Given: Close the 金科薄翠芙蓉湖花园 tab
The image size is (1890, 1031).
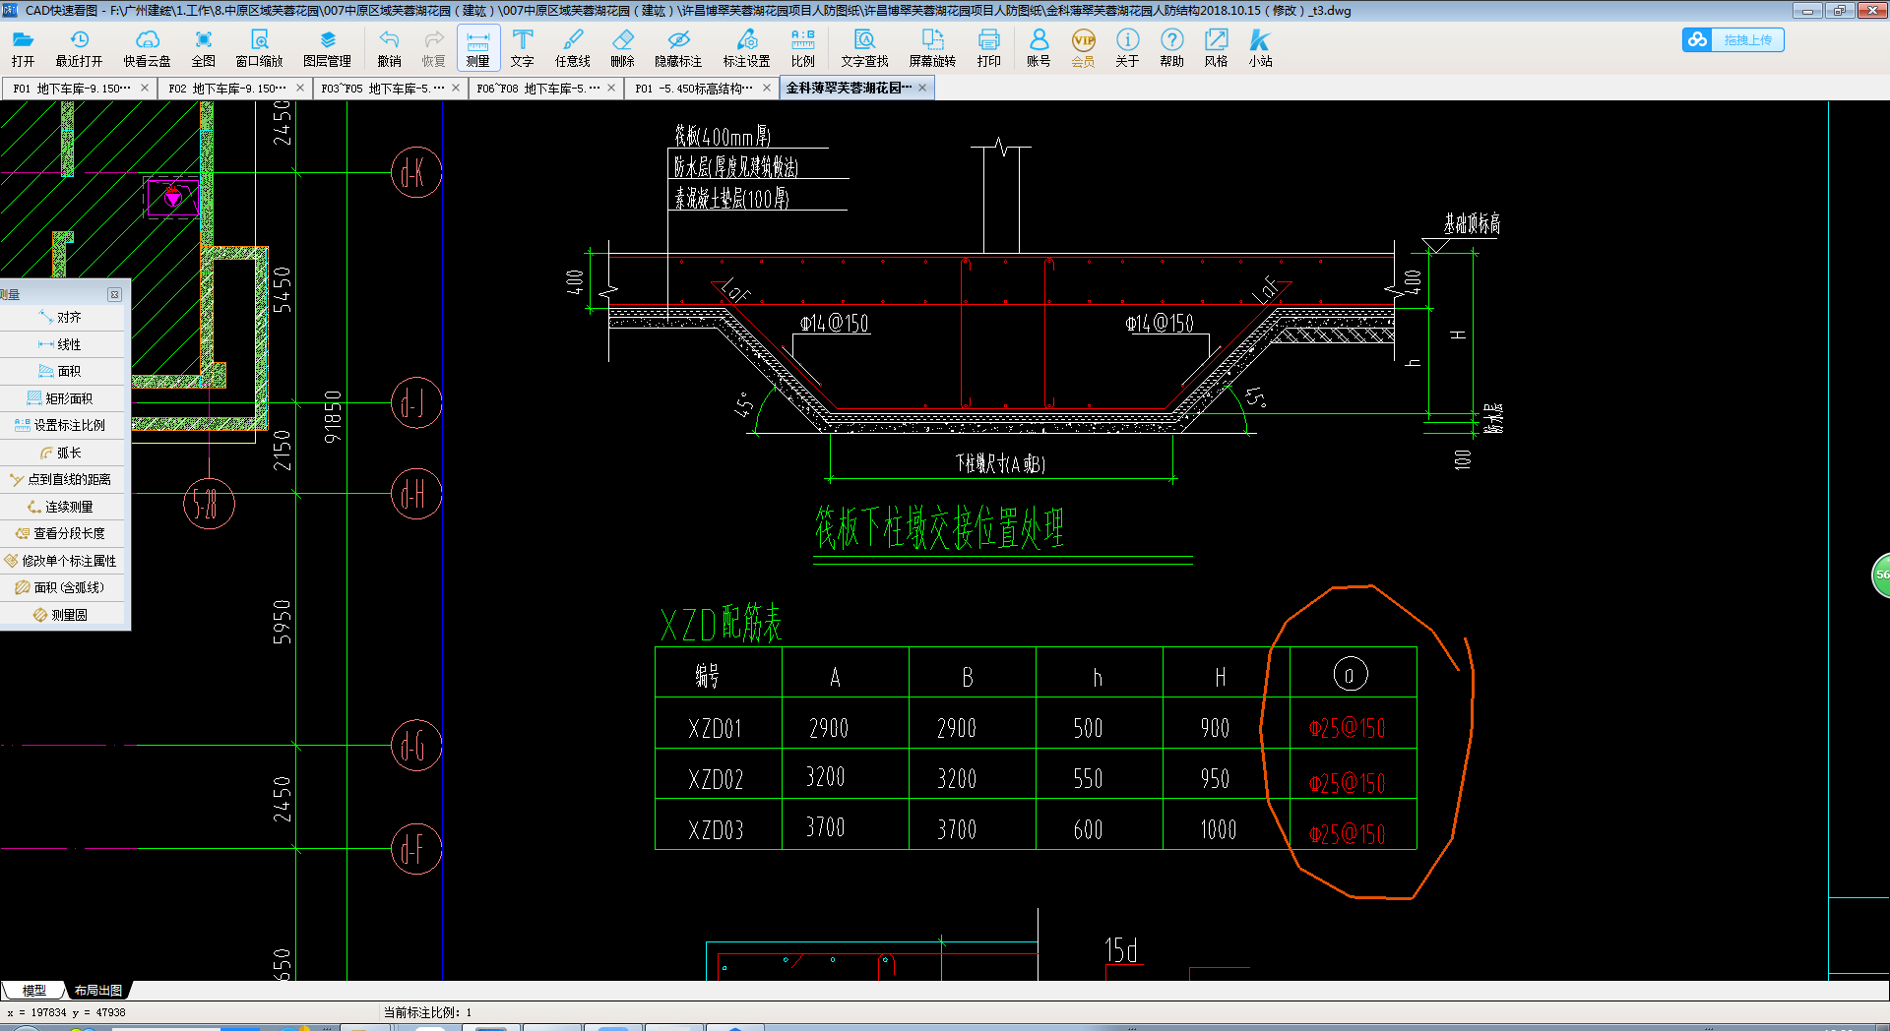Looking at the screenshot, I should [922, 89].
